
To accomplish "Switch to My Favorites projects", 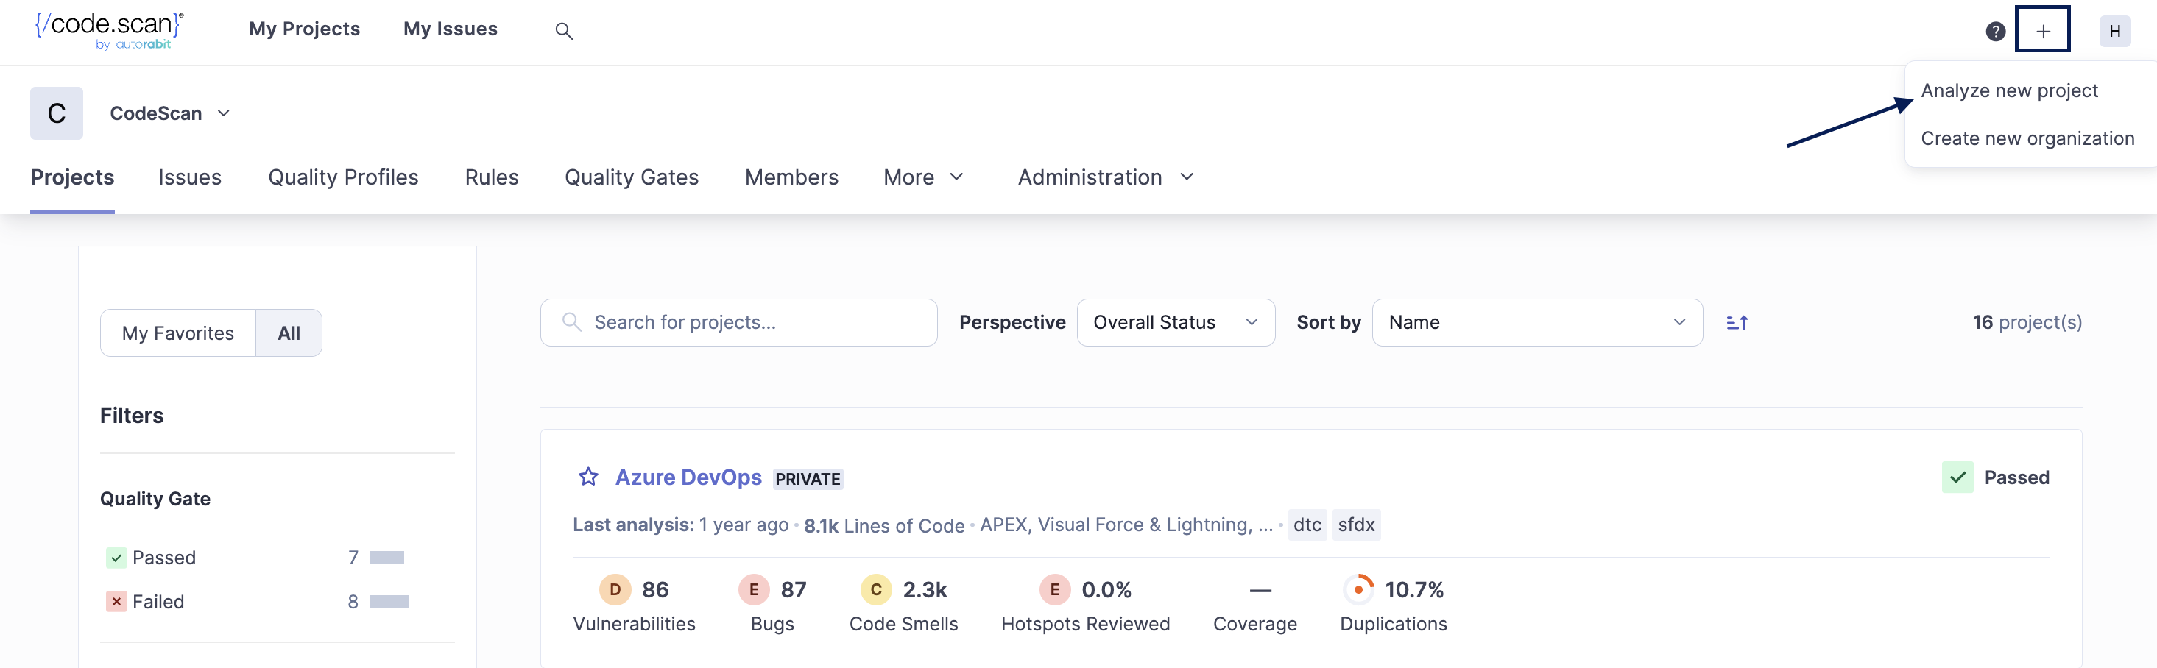I will pyautogui.click(x=177, y=333).
